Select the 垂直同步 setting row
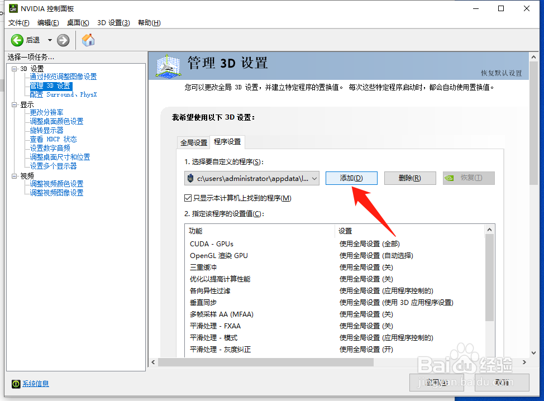544x401 pixels. [335, 303]
